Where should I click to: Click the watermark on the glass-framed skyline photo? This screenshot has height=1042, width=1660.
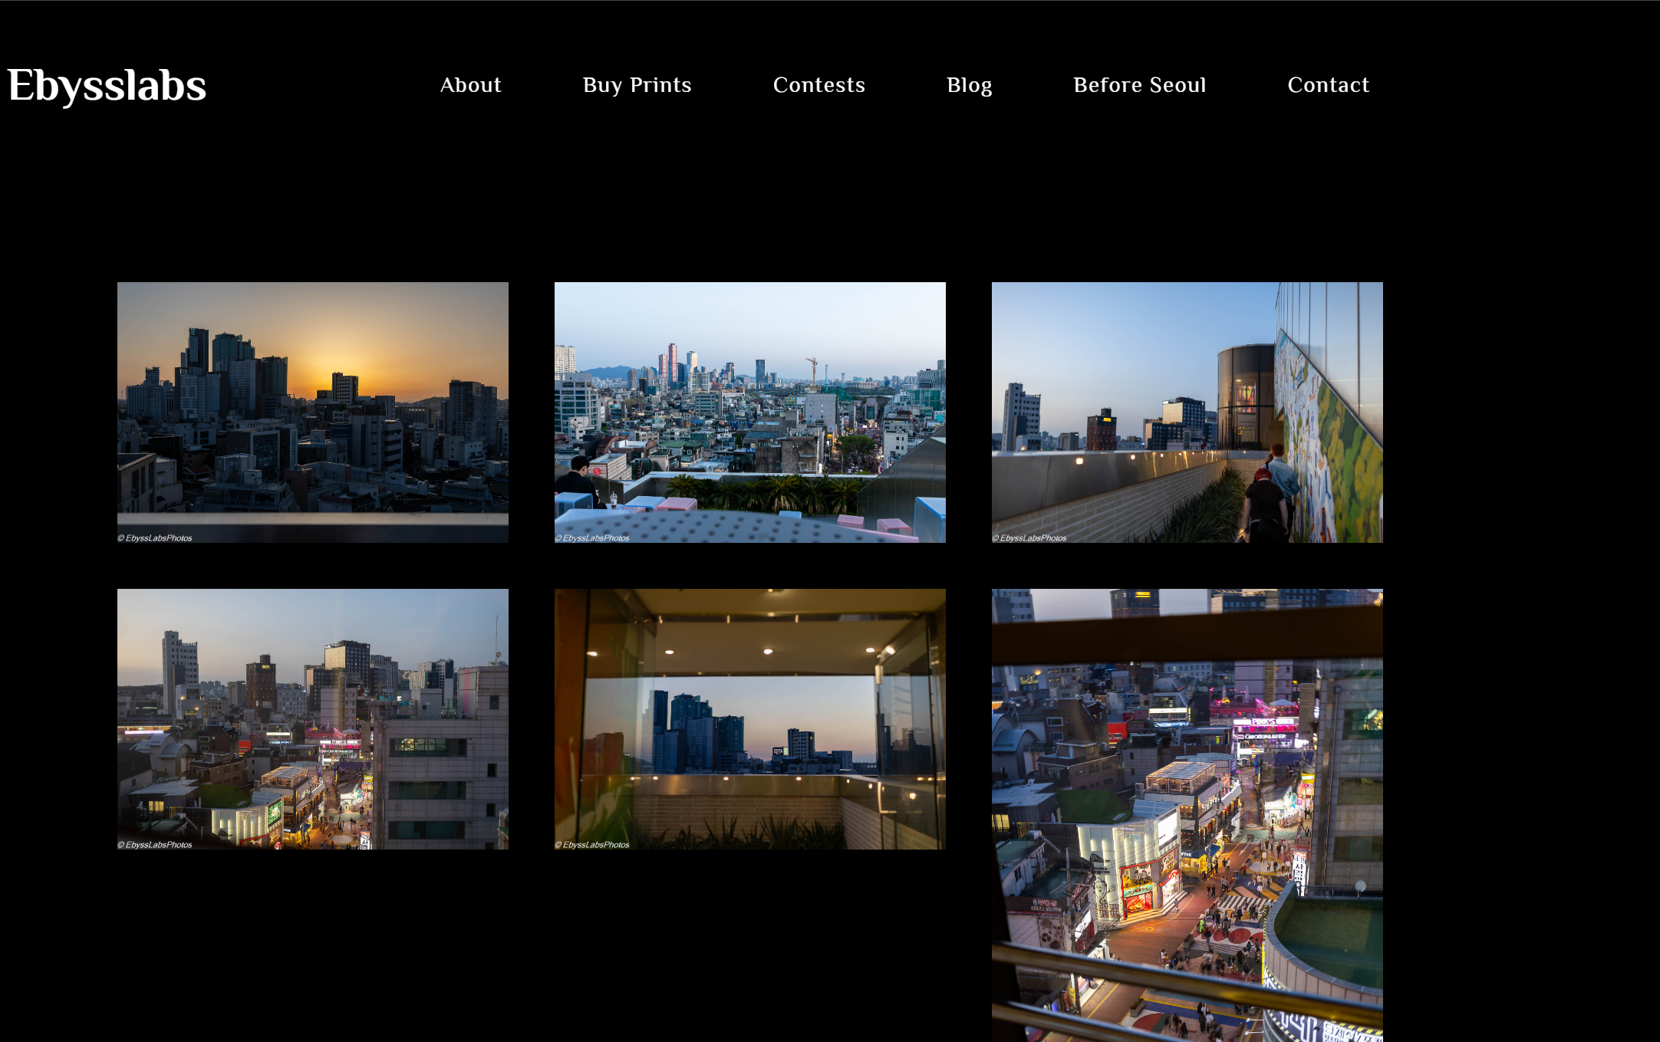592,843
